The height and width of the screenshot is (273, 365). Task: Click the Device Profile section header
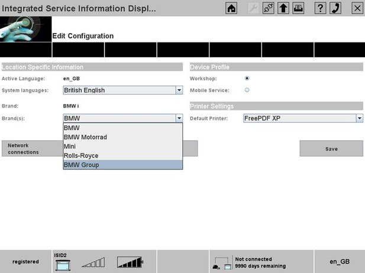pyautogui.click(x=276, y=67)
